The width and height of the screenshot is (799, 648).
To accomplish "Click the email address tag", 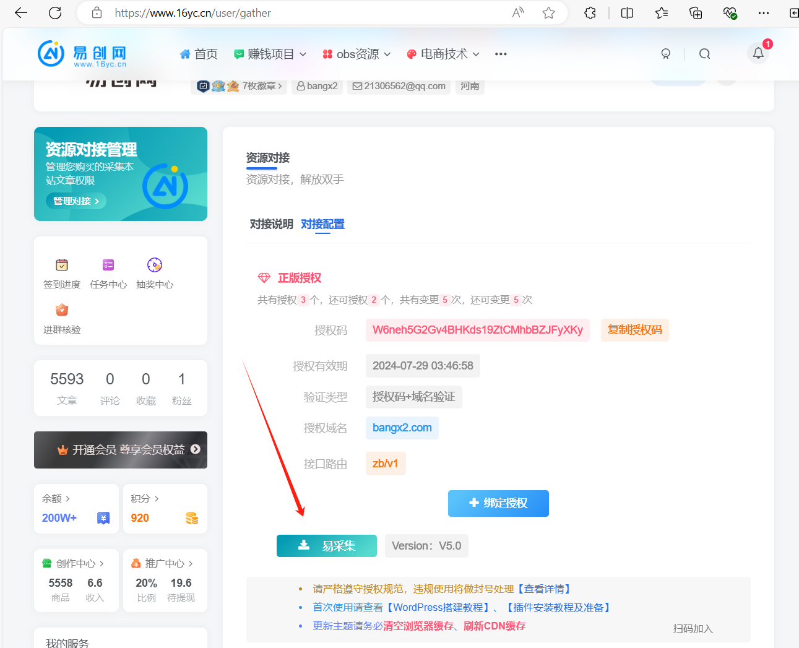I will [399, 86].
